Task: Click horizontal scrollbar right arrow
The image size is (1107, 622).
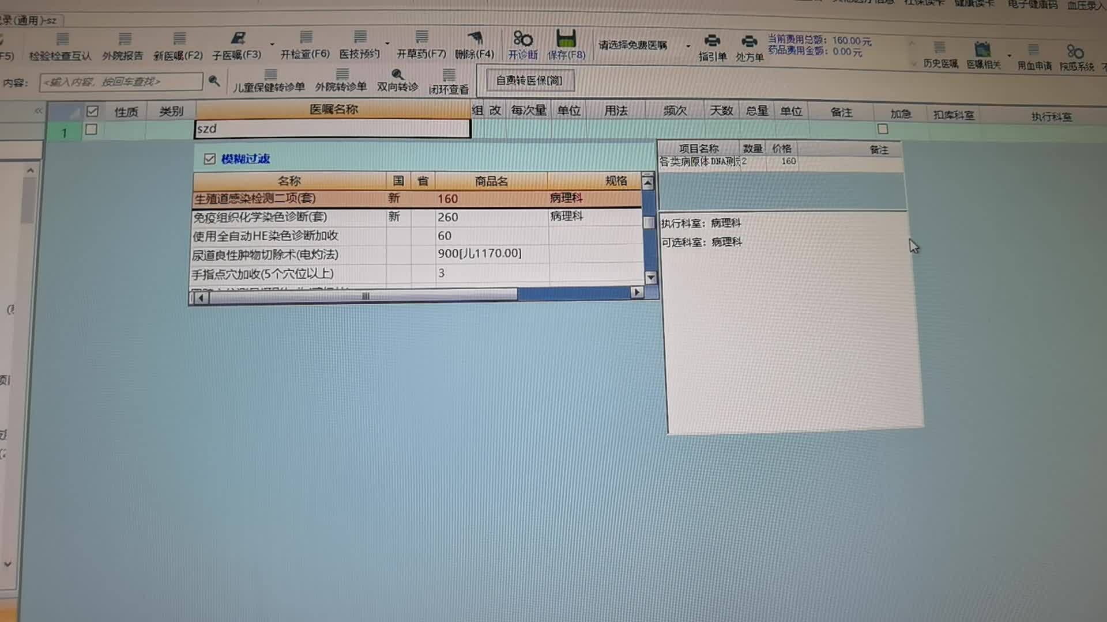Action: (x=637, y=293)
